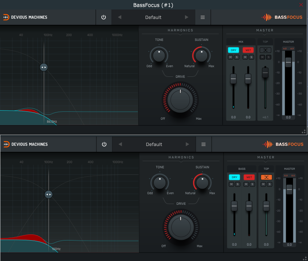Solo the WET channel in lower instance
Image resolution: width=308 pixels, height=261 pixels.
click(x=252, y=184)
